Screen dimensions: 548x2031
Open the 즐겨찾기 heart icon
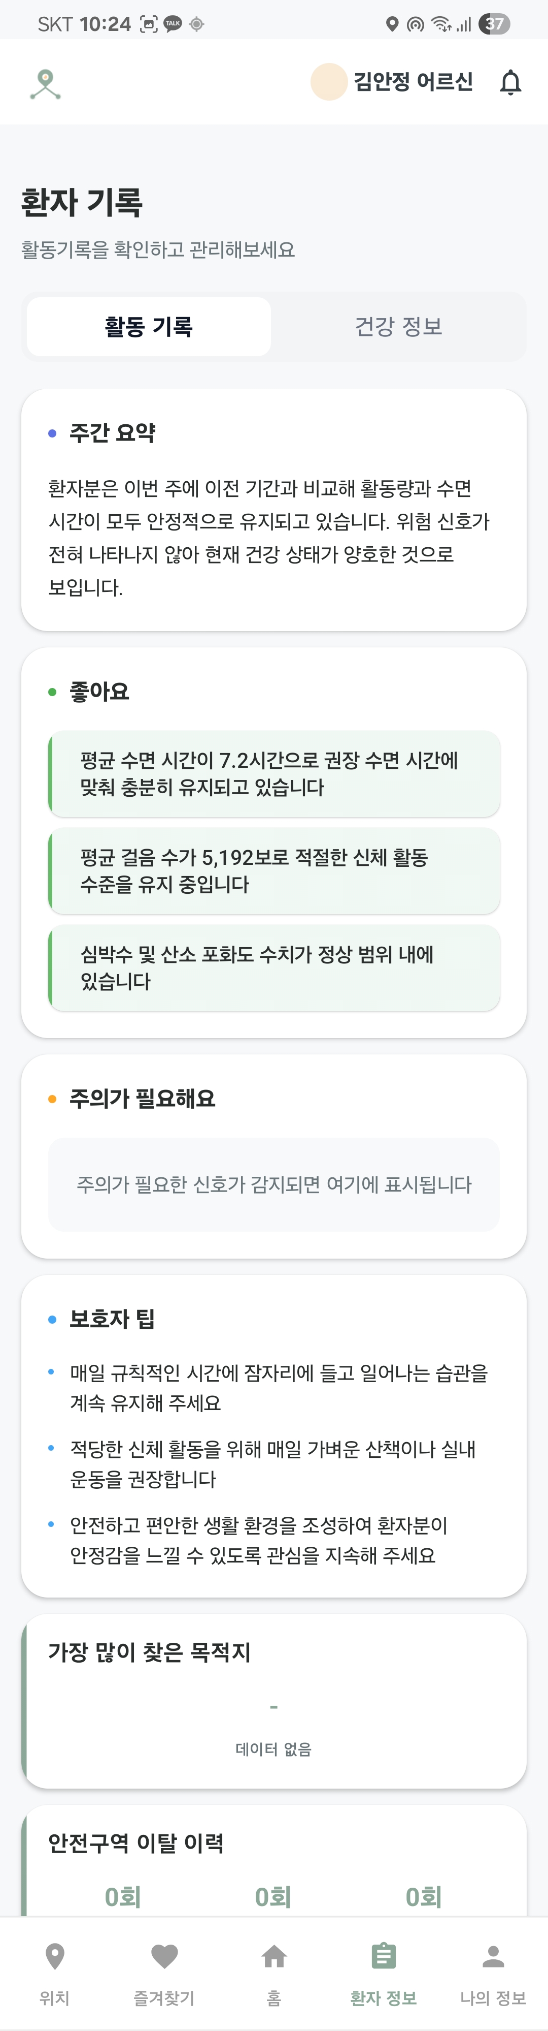(x=164, y=1956)
